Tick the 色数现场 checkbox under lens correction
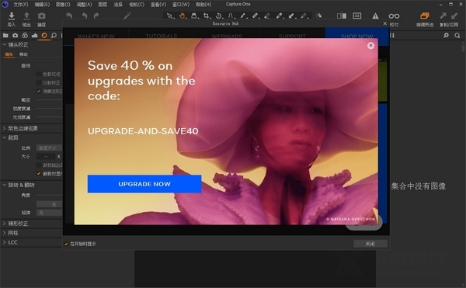Viewport: 466px width, 288px height. tap(39, 74)
